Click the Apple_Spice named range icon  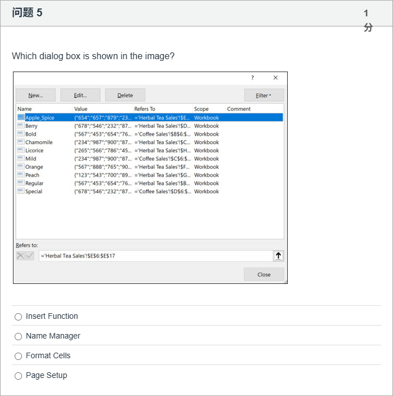tap(21, 118)
